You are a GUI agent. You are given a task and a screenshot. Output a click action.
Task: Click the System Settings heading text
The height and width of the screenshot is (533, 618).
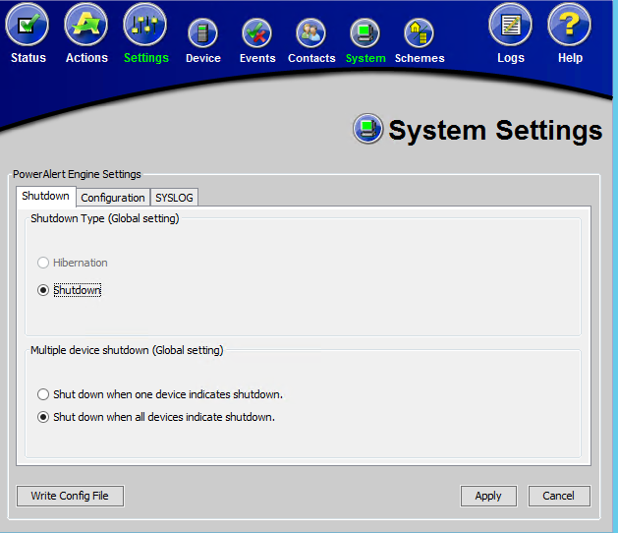point(495,131)
